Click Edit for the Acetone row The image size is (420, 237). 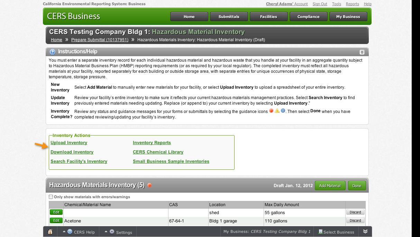coord(56,221)
